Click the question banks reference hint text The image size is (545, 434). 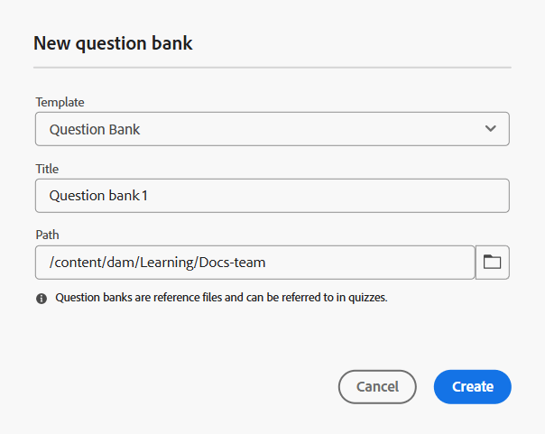pyautogui.click(x=221, y=298)
